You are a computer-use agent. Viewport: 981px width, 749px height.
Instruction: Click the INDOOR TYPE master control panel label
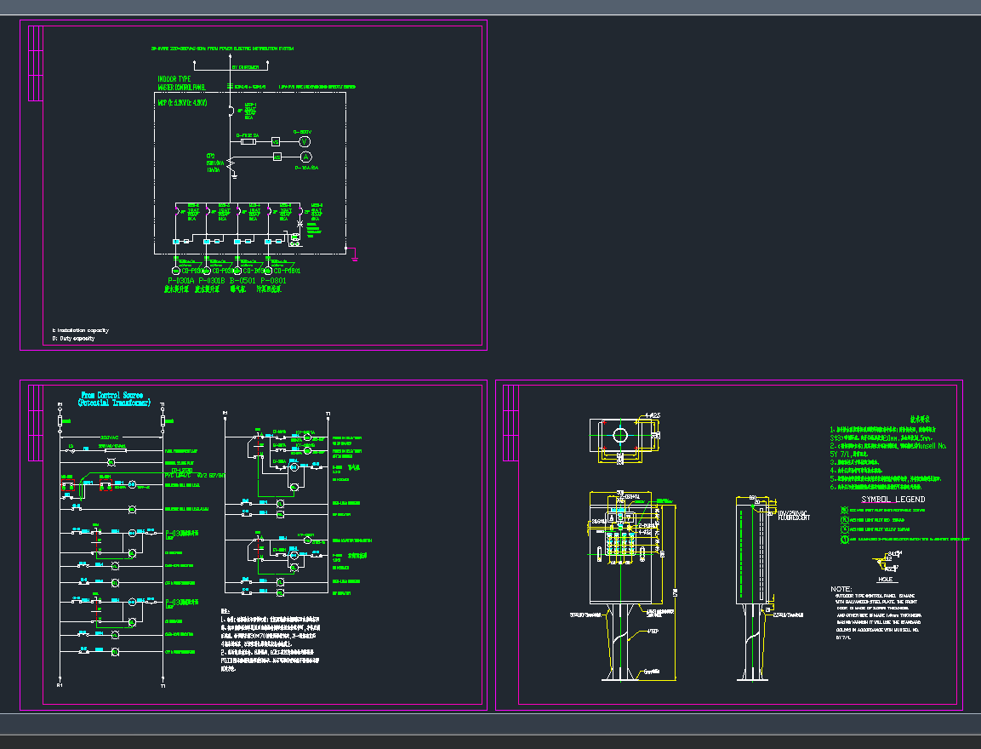point(174,79)
